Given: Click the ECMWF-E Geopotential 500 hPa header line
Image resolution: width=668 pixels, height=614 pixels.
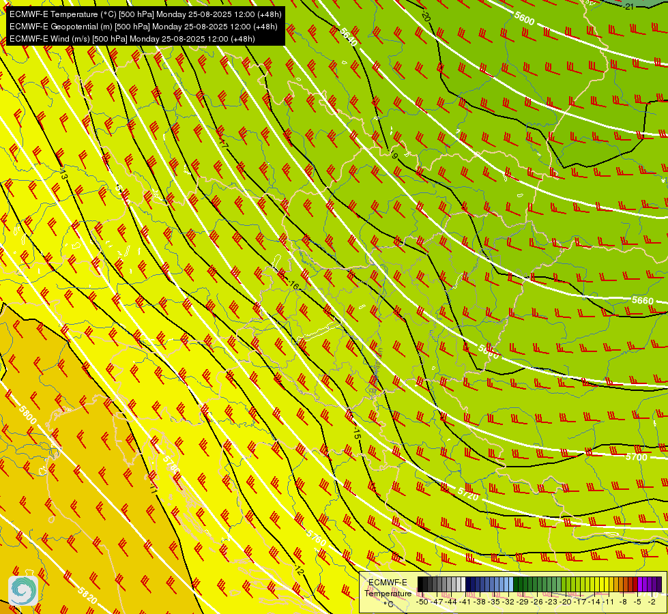Looking at the screenshot, I should pyautogui.click(x=143, y=27).
